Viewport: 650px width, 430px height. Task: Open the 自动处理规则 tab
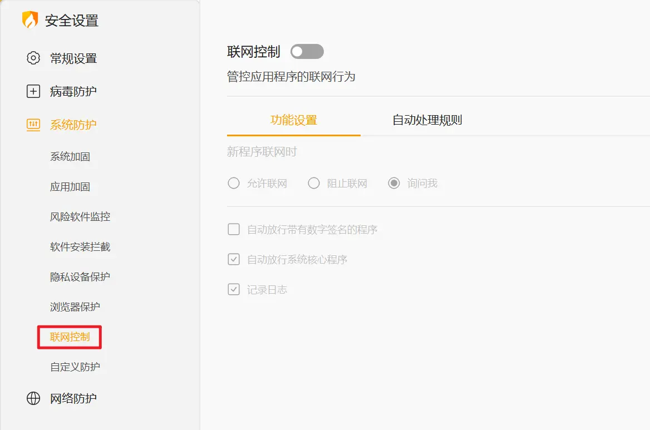click(x=427, y=120)
